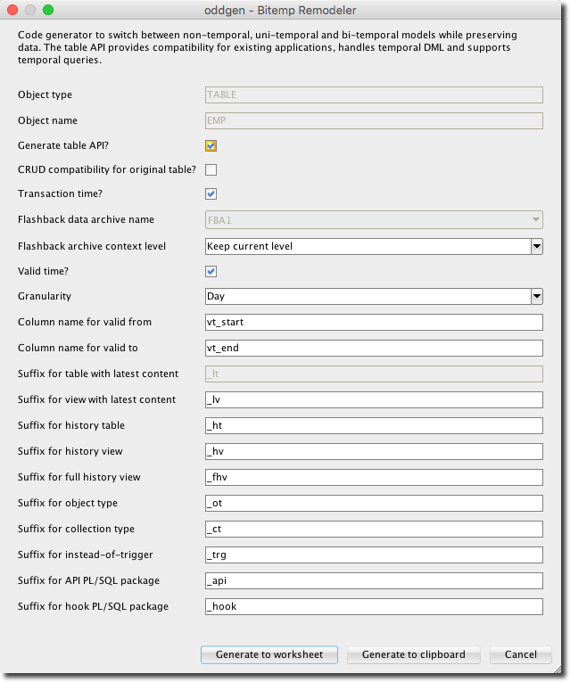Toggle the Generate table API checkbox
This screenshot has width=570, height=682.
(211, 145)
